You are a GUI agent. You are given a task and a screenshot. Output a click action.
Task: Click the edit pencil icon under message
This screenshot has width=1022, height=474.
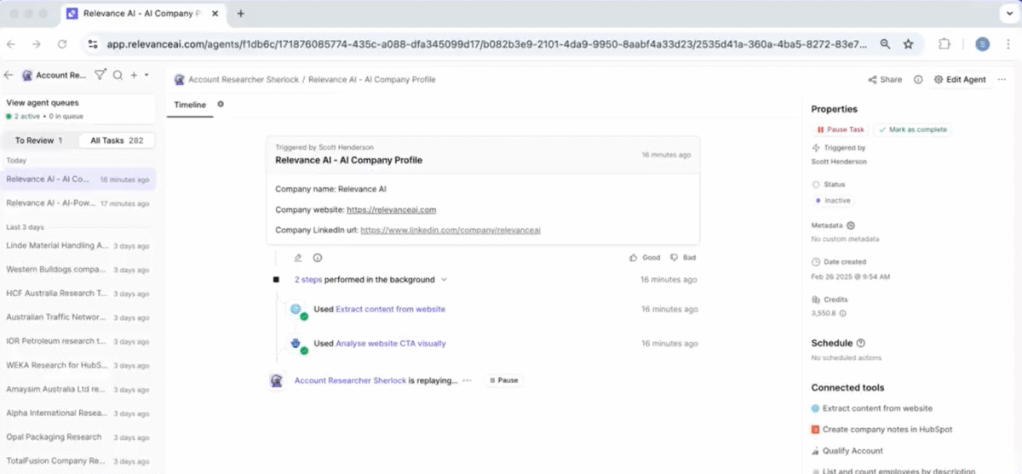click(x=298, y=257)
